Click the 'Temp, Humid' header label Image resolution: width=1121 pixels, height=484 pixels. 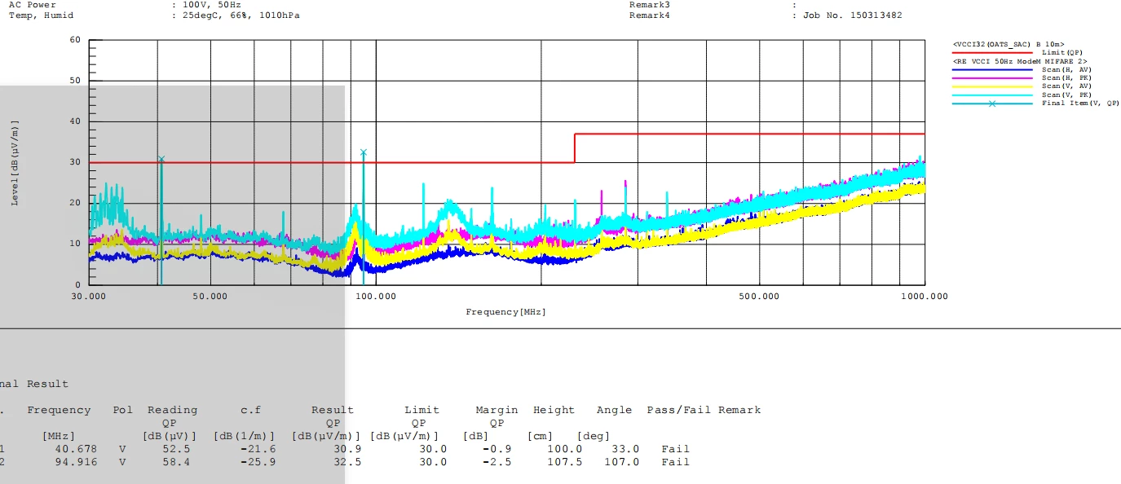pyautogui.click(x=41, y=15)
